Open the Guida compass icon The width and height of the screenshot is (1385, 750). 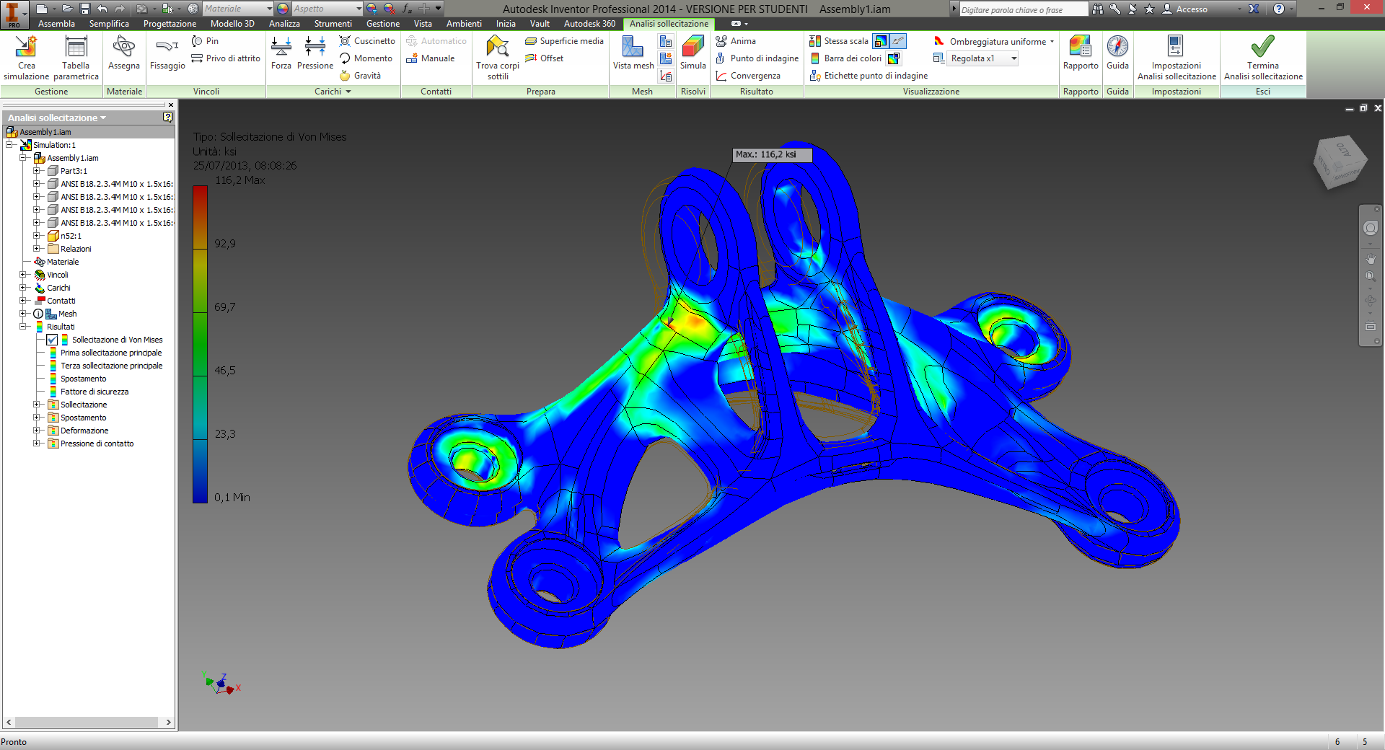1117,47
